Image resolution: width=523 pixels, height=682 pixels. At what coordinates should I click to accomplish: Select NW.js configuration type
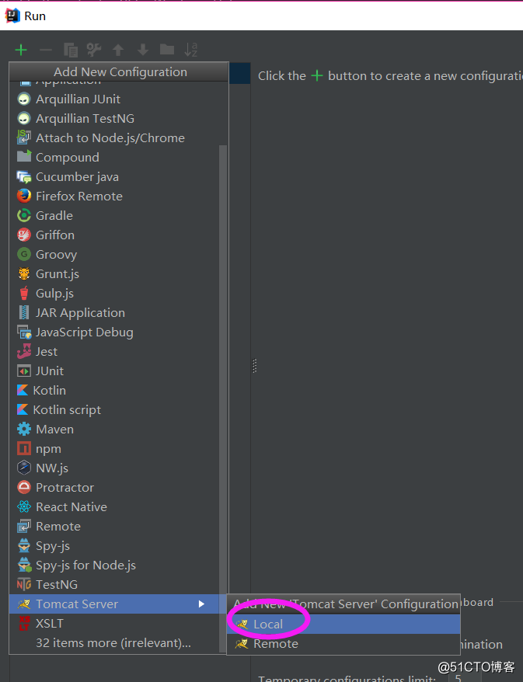(114, 468)
